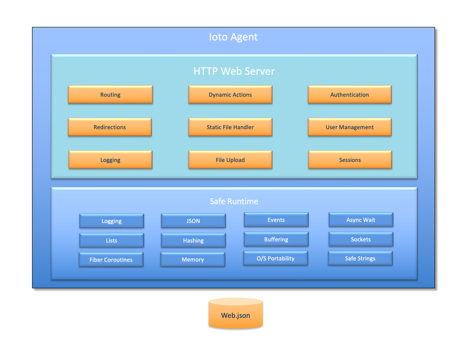Click the Sockets component
The image size is (460, 345).
360,239
